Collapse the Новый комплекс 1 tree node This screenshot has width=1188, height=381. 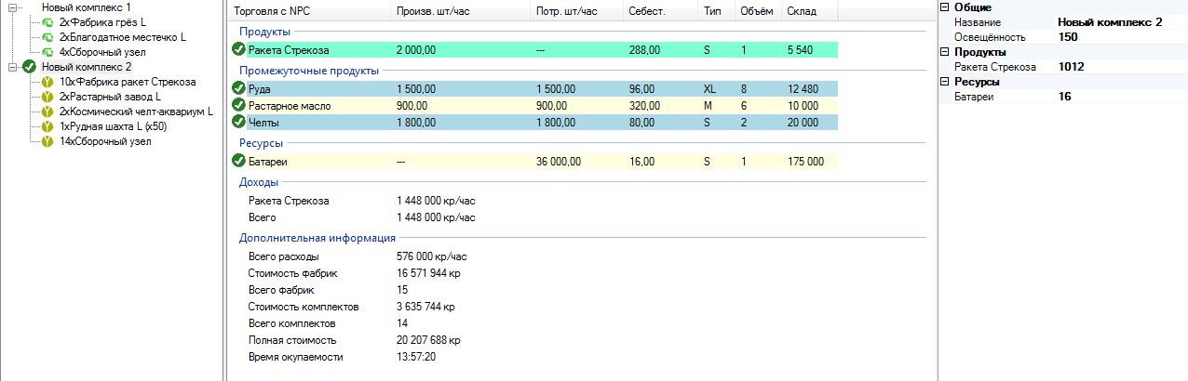coord(12,7)
